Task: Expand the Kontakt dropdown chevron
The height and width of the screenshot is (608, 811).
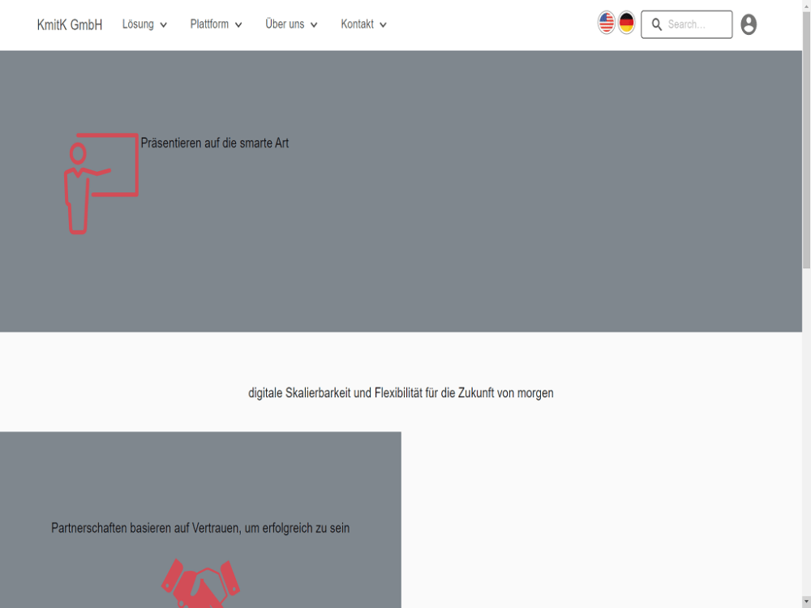Action: pos(383,25)
